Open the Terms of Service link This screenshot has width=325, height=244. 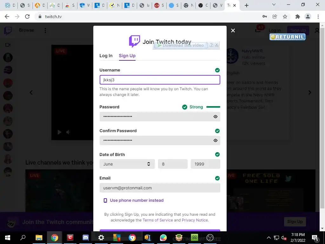click(x=158, y=220)
